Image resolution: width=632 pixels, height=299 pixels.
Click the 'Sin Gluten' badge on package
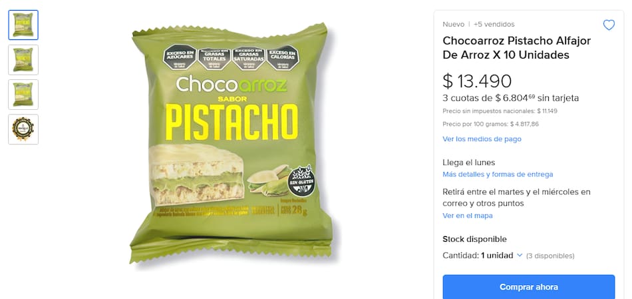coord(301,180)
